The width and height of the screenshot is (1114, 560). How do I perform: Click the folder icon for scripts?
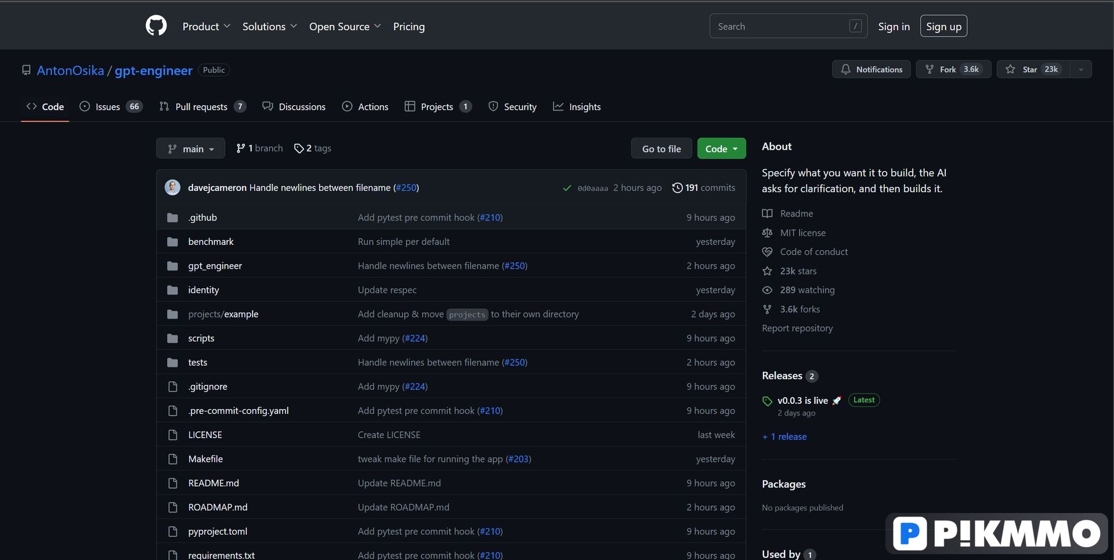172,338
